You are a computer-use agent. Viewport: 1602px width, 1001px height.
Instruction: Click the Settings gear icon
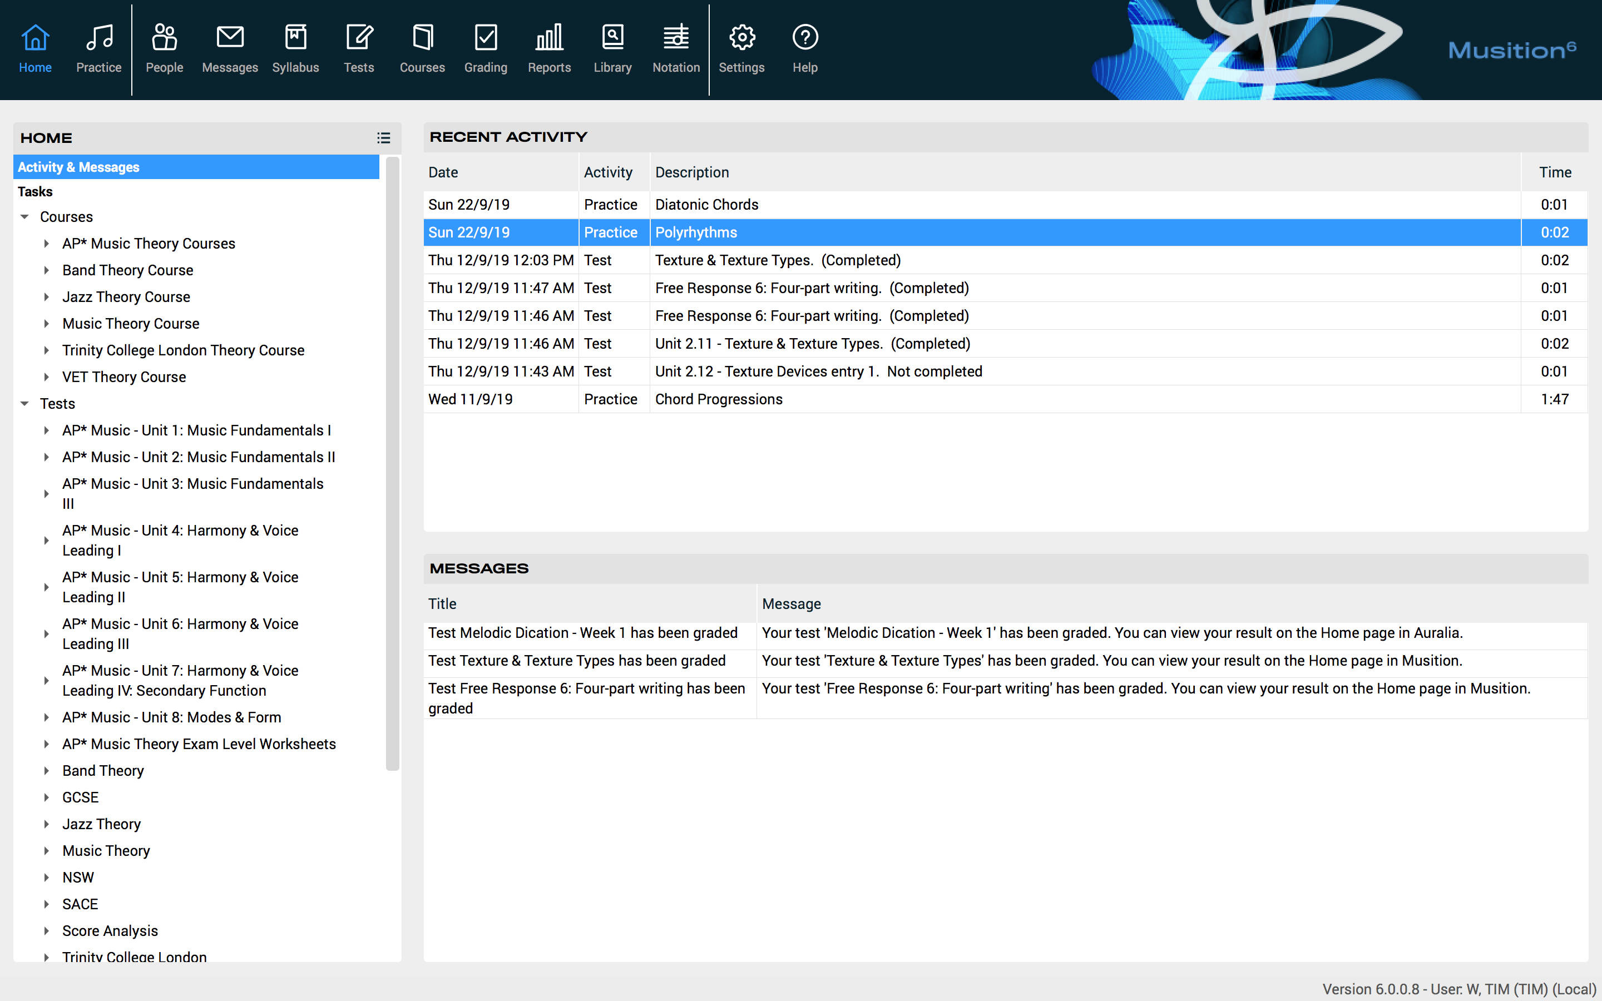tap(741, 46)
